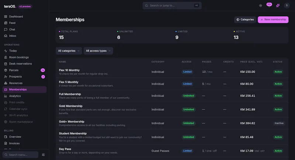Select Invoices in billing menu
The height and width of the screenshot is (160, 295).
tap(24, 143)
